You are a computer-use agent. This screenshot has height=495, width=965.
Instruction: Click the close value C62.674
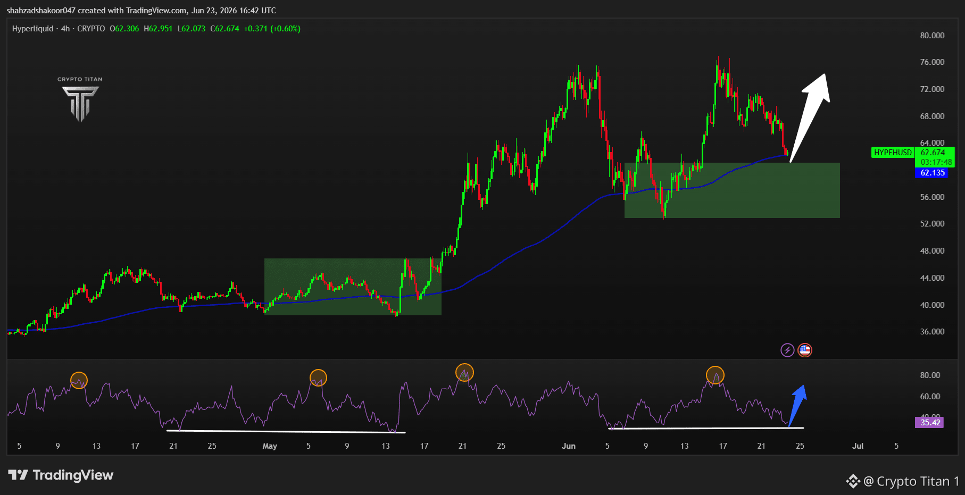tap(225, 29)
